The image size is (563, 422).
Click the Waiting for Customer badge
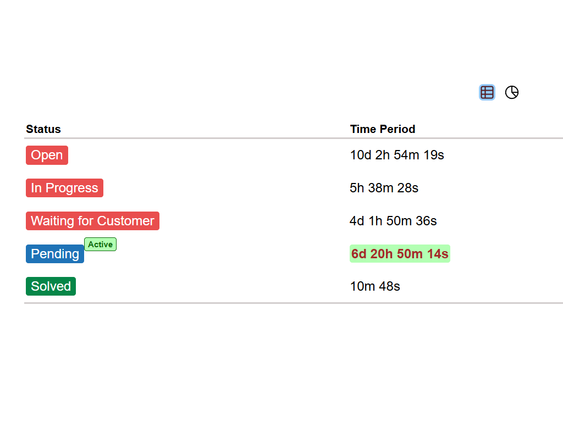pos(92,221)
